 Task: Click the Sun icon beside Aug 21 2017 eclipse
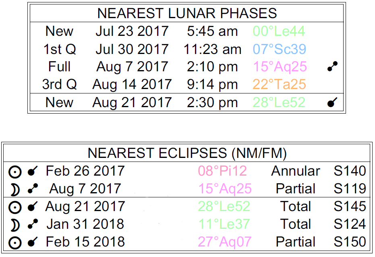tap(15, 207)
